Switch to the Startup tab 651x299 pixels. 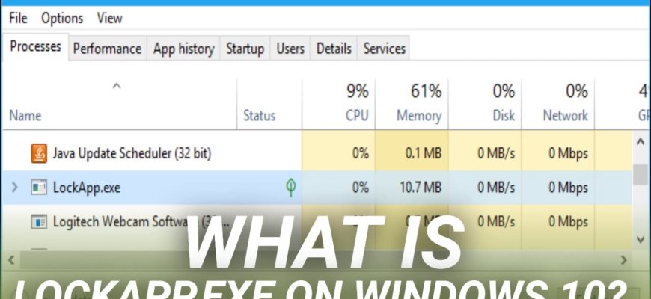pyautogui.click(x=245, y=49)
